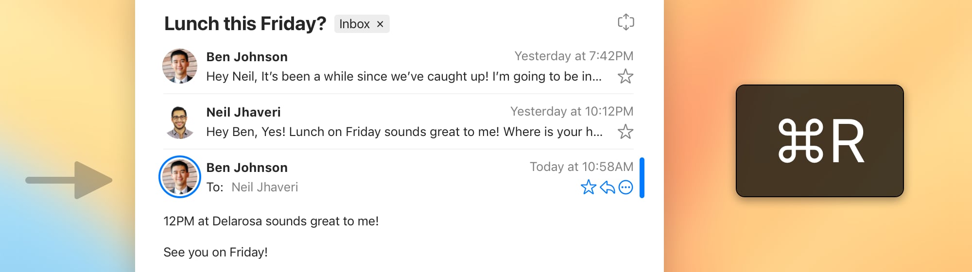Click the Neil Jhaveri recipient link
Image resolution: width=972 pixels, height=272 pixels.
point(264,187)
